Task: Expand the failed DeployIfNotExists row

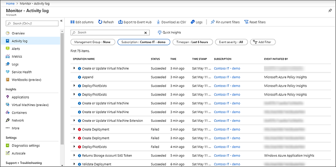Action: point(74,147)
